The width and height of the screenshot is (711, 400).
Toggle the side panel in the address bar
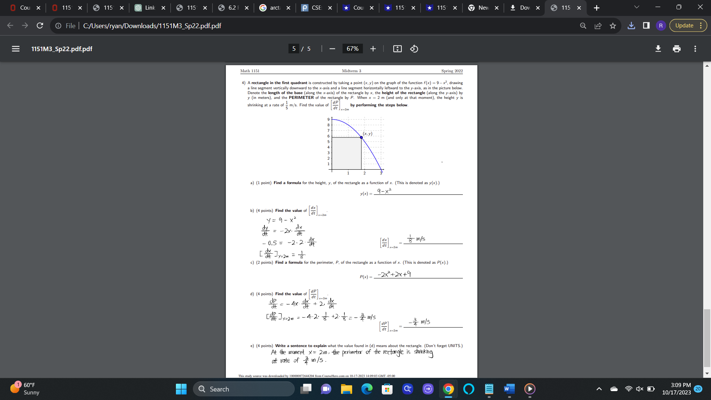646,26
